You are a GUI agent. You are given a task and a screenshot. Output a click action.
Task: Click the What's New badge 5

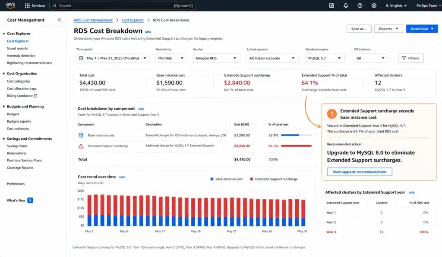click(30, 200)
